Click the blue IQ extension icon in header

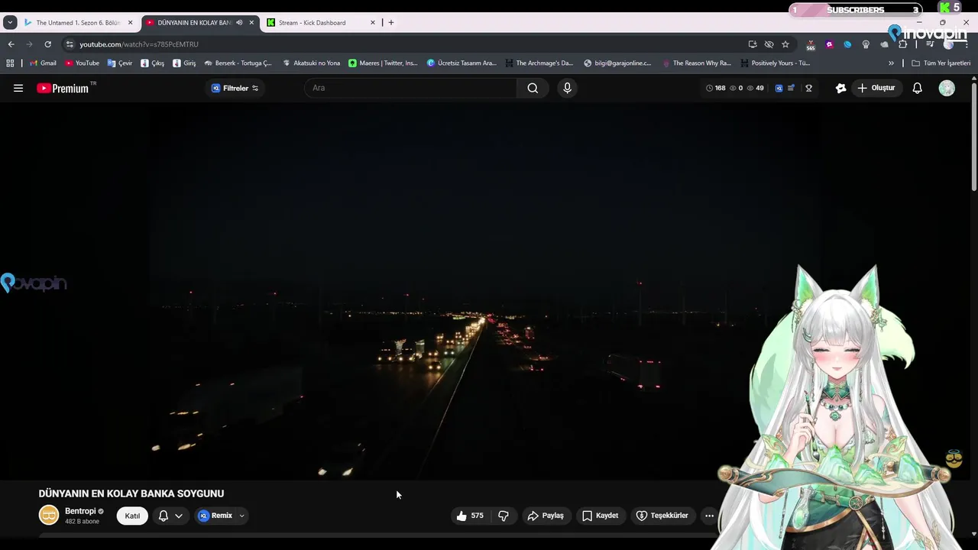click(779, 88)
